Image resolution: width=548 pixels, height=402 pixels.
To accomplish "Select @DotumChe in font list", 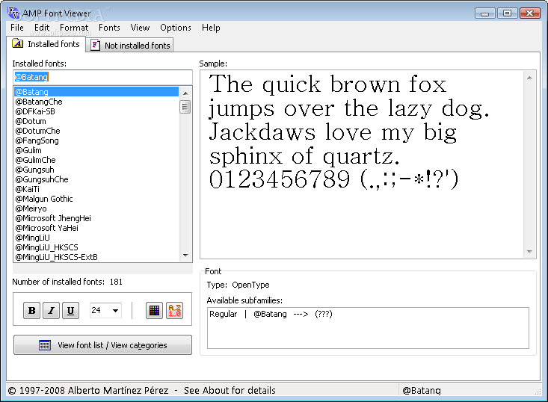I will coord(96,131).
